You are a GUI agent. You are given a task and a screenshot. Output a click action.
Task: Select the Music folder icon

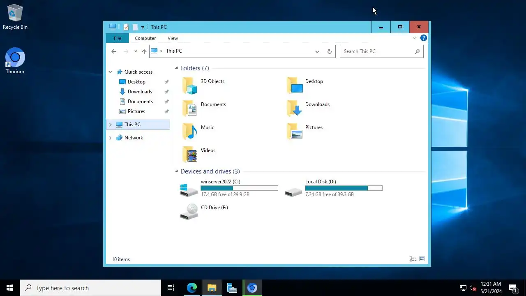(x=190, y=132)
